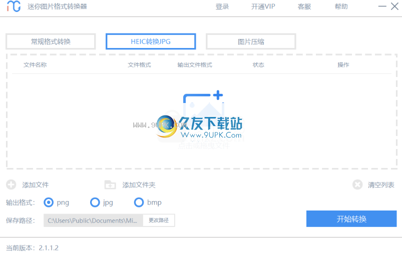Open 帮助 menu
Image resolution: width=402 pixels, height=253 pixels.
[341, 6]
